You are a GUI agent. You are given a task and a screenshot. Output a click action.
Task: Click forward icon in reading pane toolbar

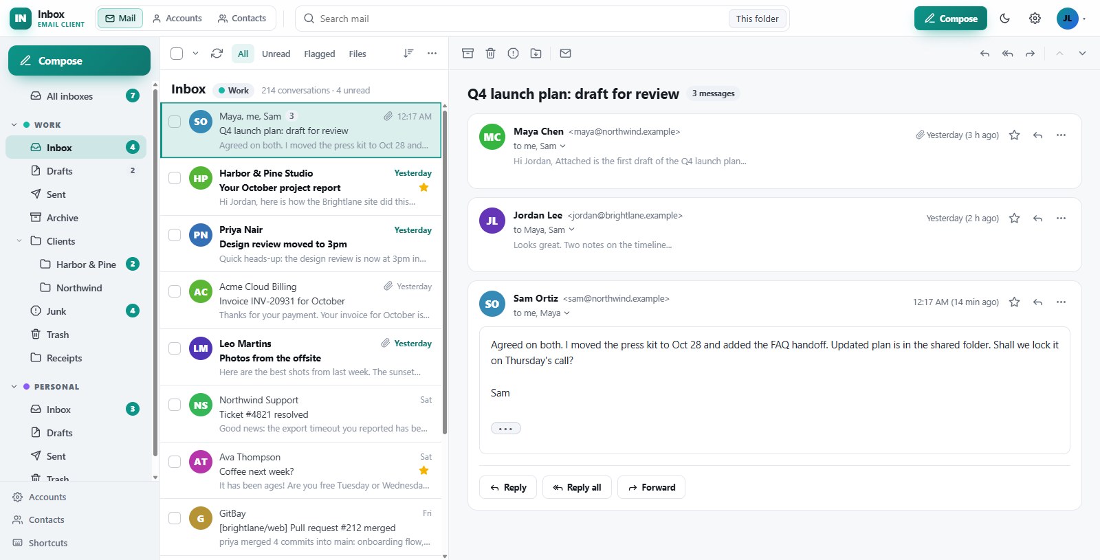click(x=1030, y=54)
